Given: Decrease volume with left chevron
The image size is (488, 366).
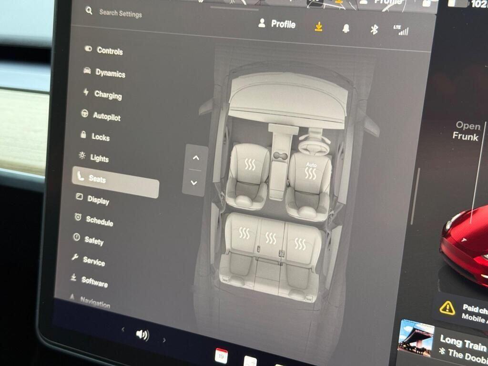Looking at the screenshot, I should pos(123,329).
